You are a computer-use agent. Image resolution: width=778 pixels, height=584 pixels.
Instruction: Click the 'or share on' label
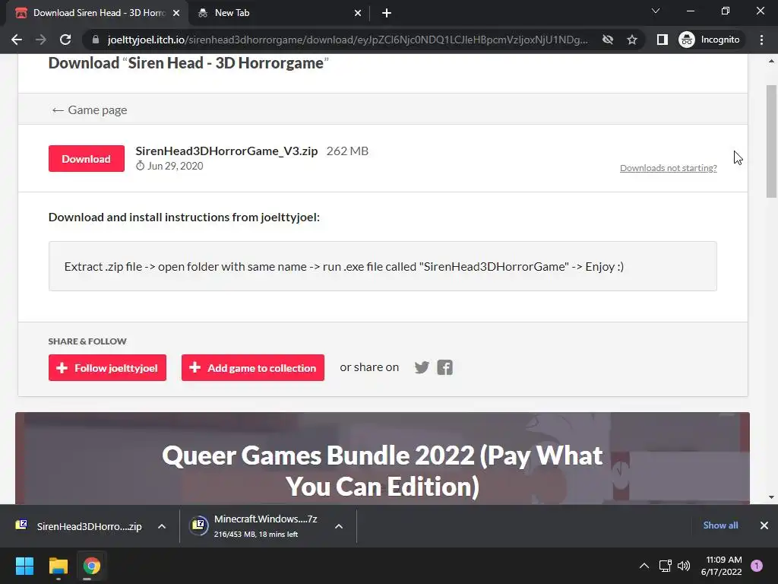[369, 367]
